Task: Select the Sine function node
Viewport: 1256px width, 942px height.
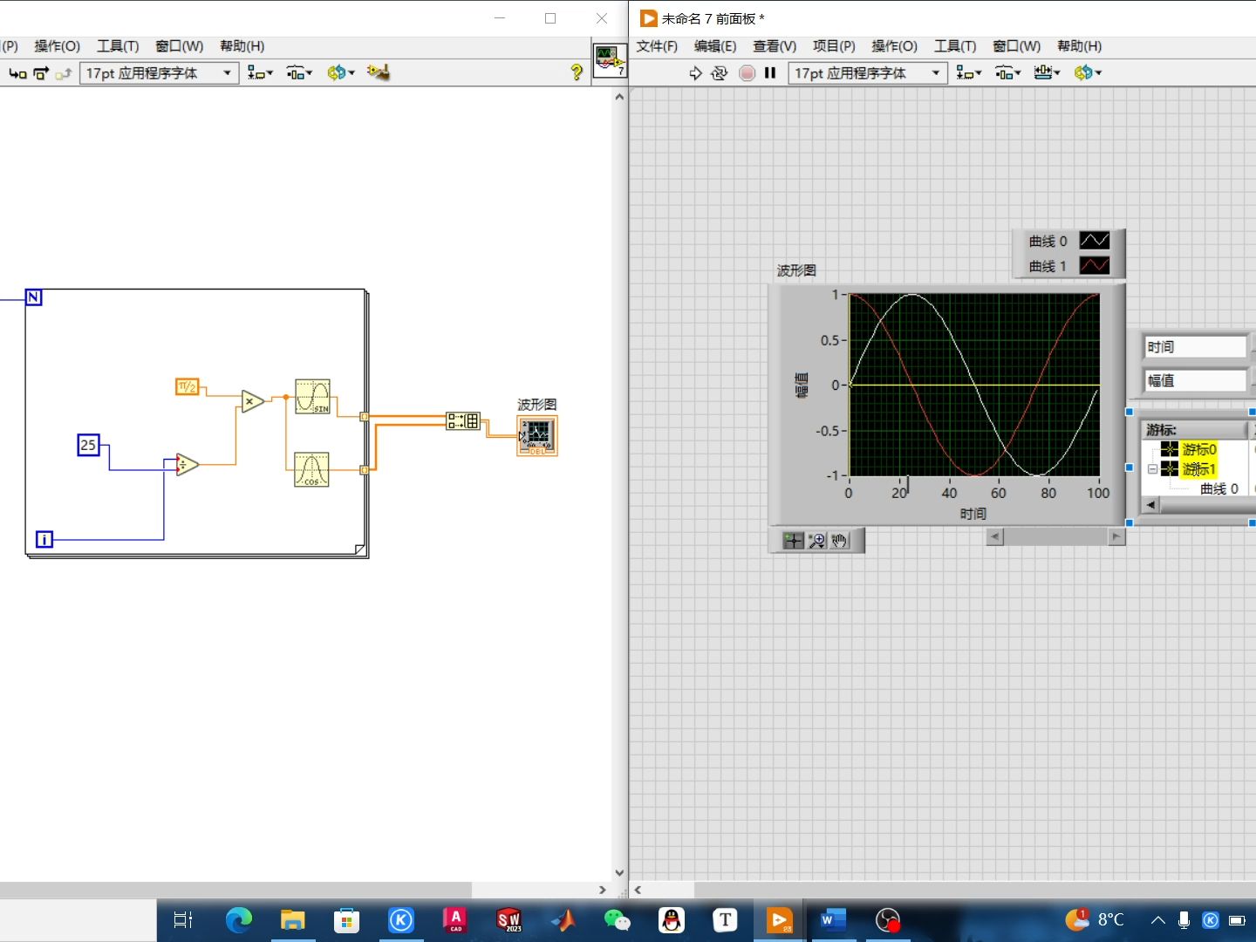Action: click(312, 397)
